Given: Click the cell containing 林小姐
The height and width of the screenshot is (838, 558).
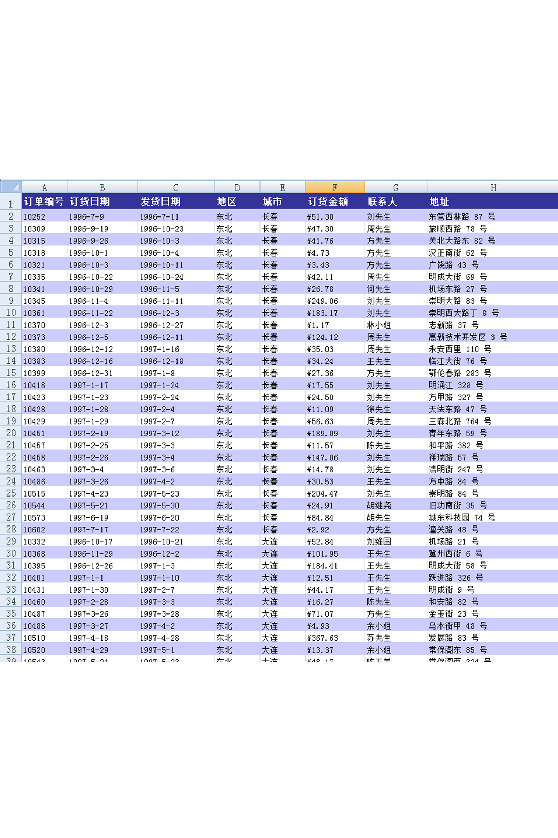Looking at the screenshot, I should click(x=395, y=325).
